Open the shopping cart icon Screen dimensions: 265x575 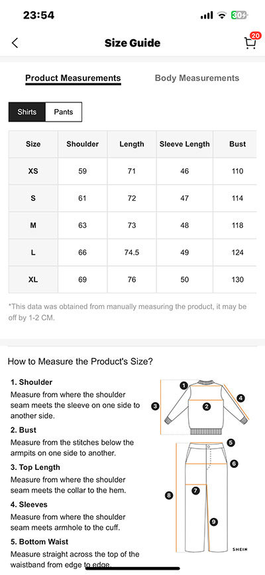250,43
